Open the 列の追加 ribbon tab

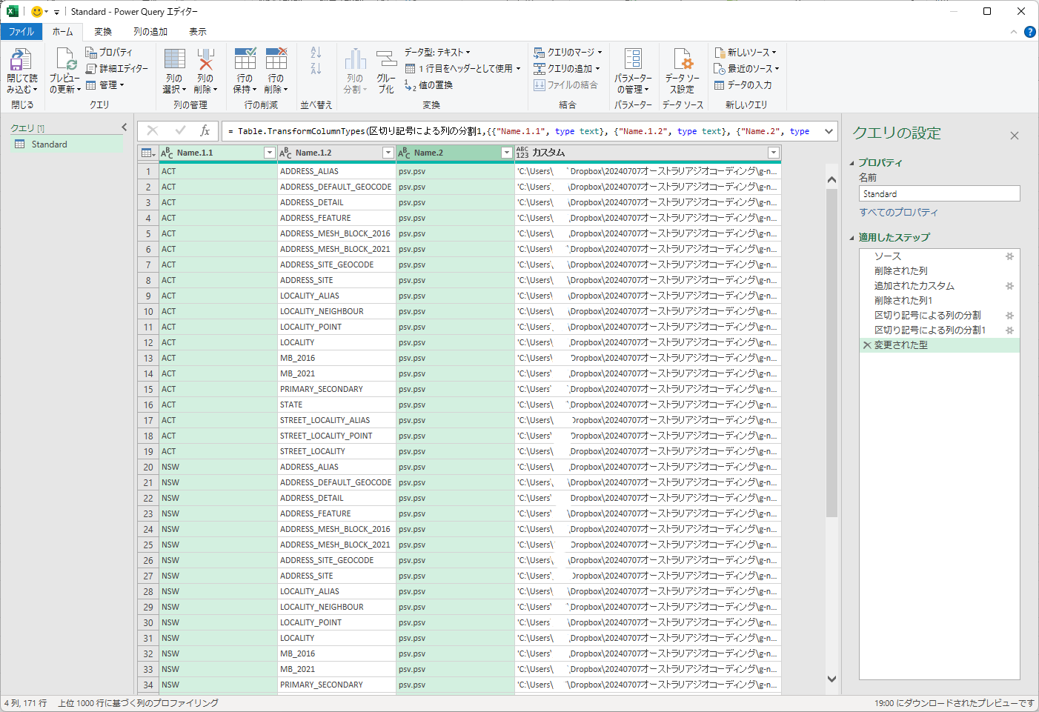150,32
